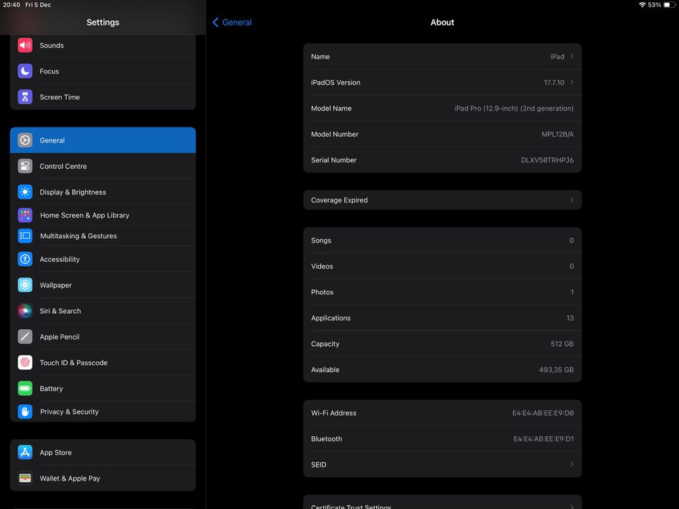Tap the Sounds speaker icon
The image size is (679, 509).
pyautogui.click(x=25, y=45)
